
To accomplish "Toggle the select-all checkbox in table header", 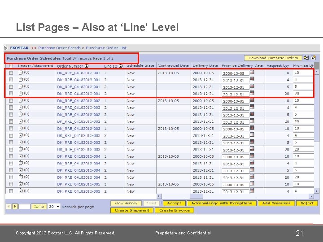I will click(x=11, y=66).
